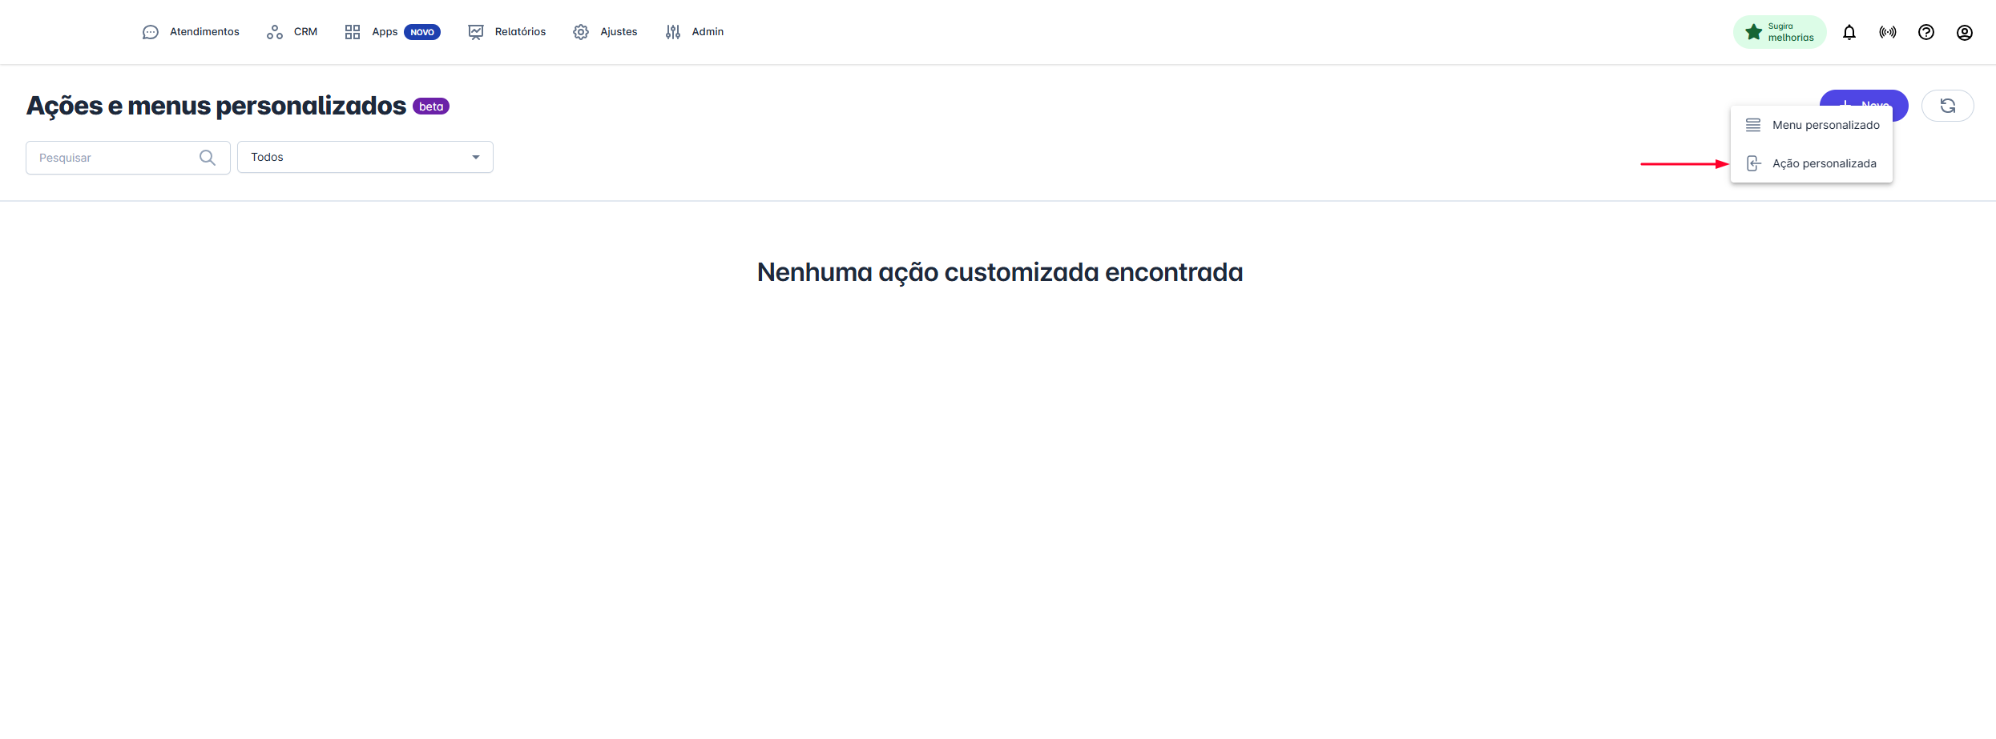Open the help question mark icon
This screenshot has width=1996, height=739.
tap(1925, 32)
